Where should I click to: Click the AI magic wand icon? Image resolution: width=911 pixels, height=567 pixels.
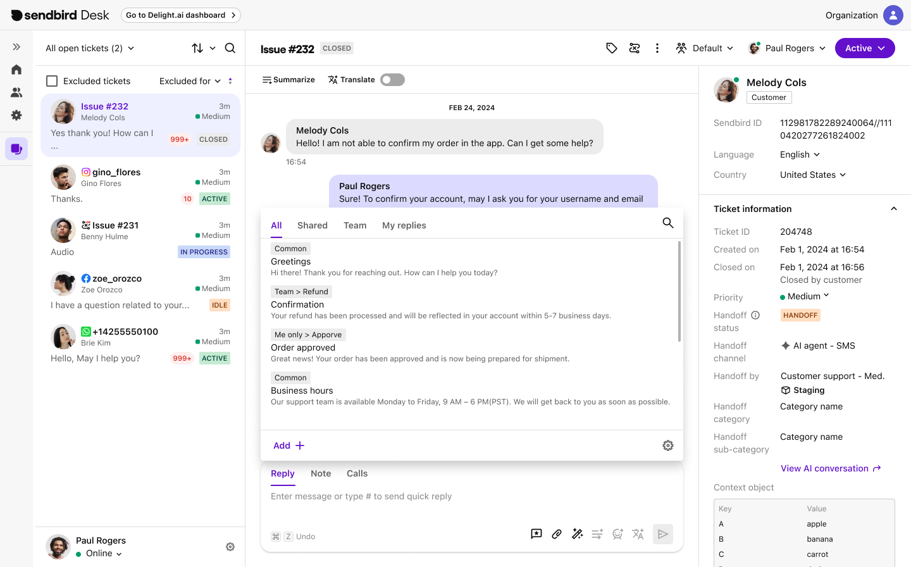click(x=577, y=534)
